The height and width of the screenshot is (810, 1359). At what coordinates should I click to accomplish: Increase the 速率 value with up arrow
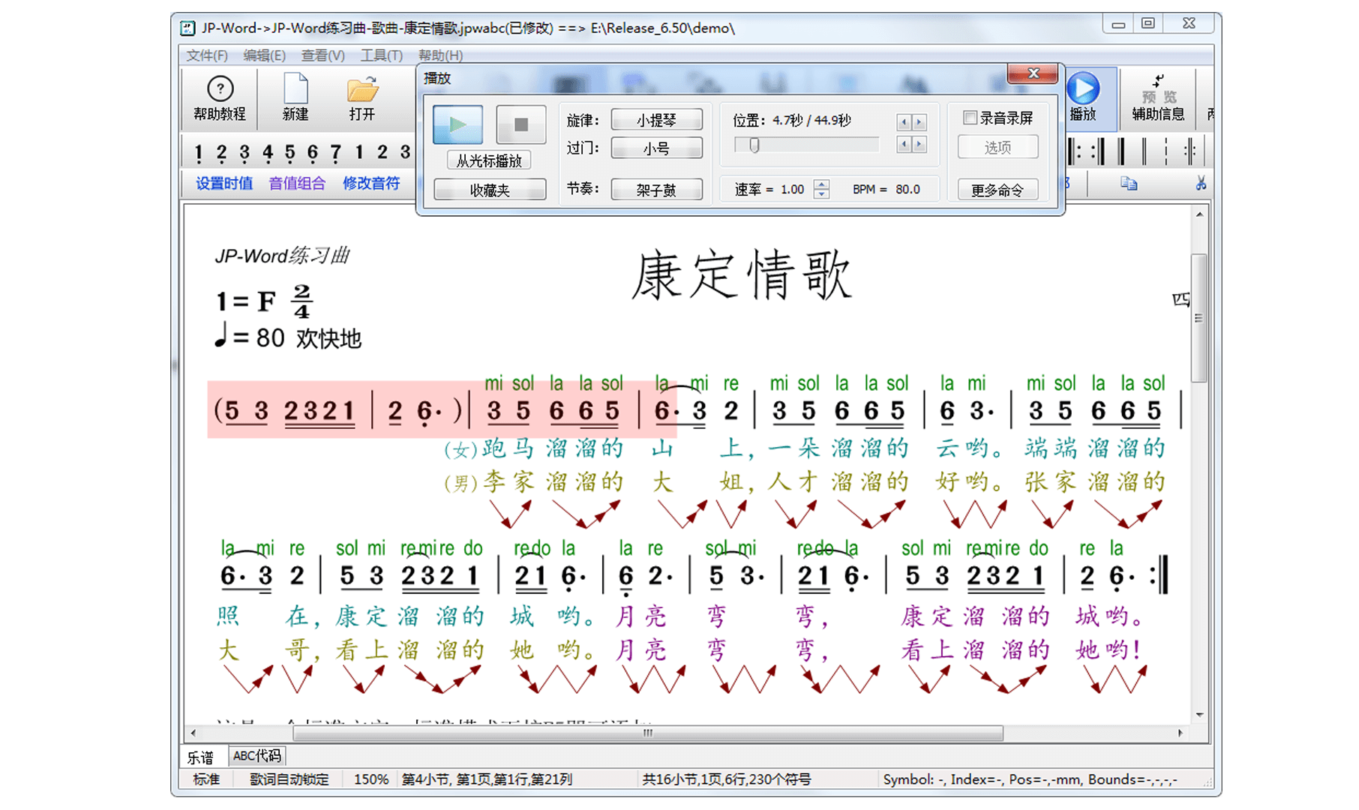click(822, 184)
